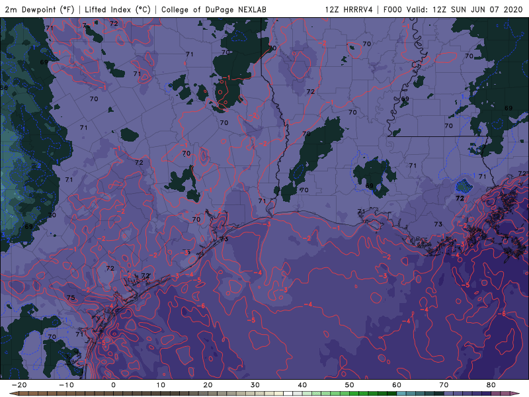The width and height of the screenshot is (529, 397).
Task: Click the 50 label on the color scale
Action: point(350,385)
